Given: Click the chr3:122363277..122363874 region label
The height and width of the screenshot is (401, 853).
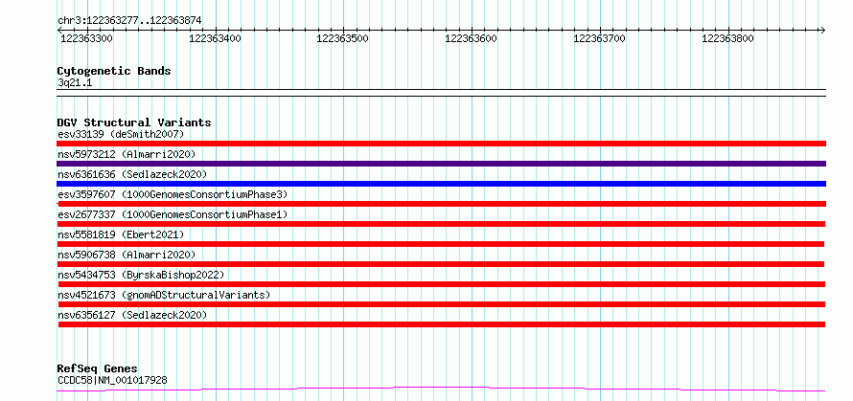Looking at the screenshot, I should coord(129,21).
